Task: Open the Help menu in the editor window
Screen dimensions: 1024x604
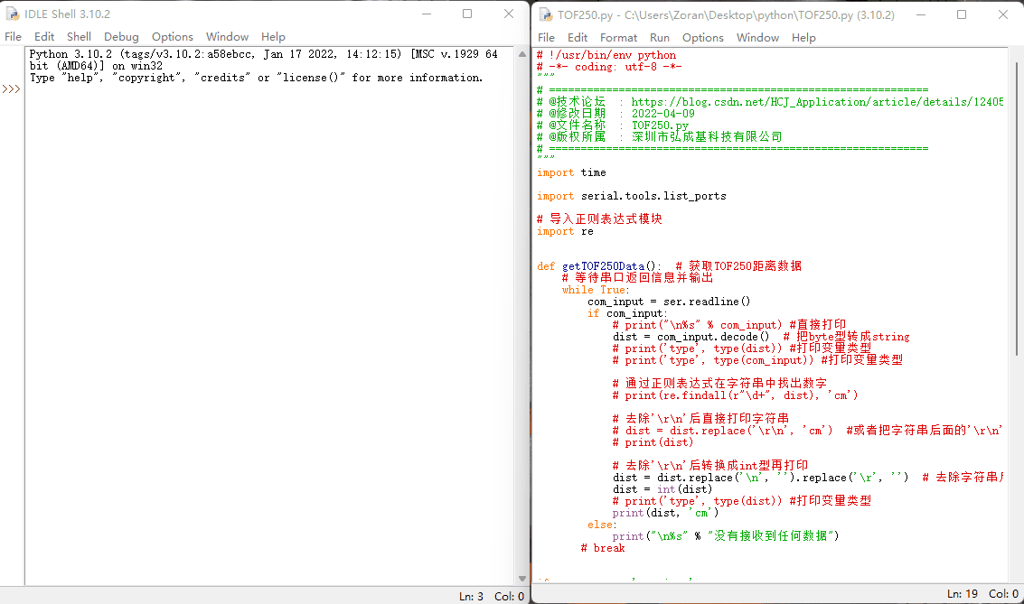Action: [804, 38]
